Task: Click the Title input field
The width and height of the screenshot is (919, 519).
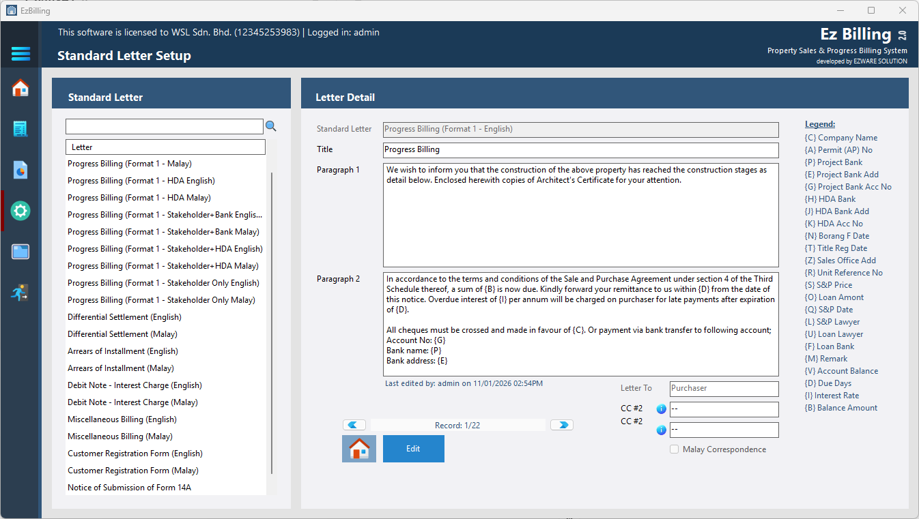Action: click(x=581, y=150)
